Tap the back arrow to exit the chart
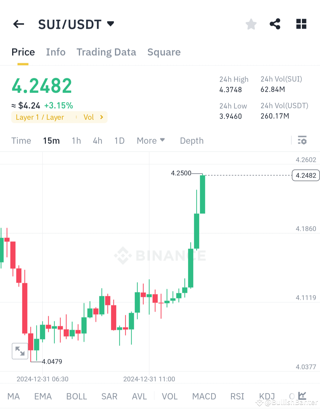This screenshot has height=409, width=320. (x=18, y=24)
